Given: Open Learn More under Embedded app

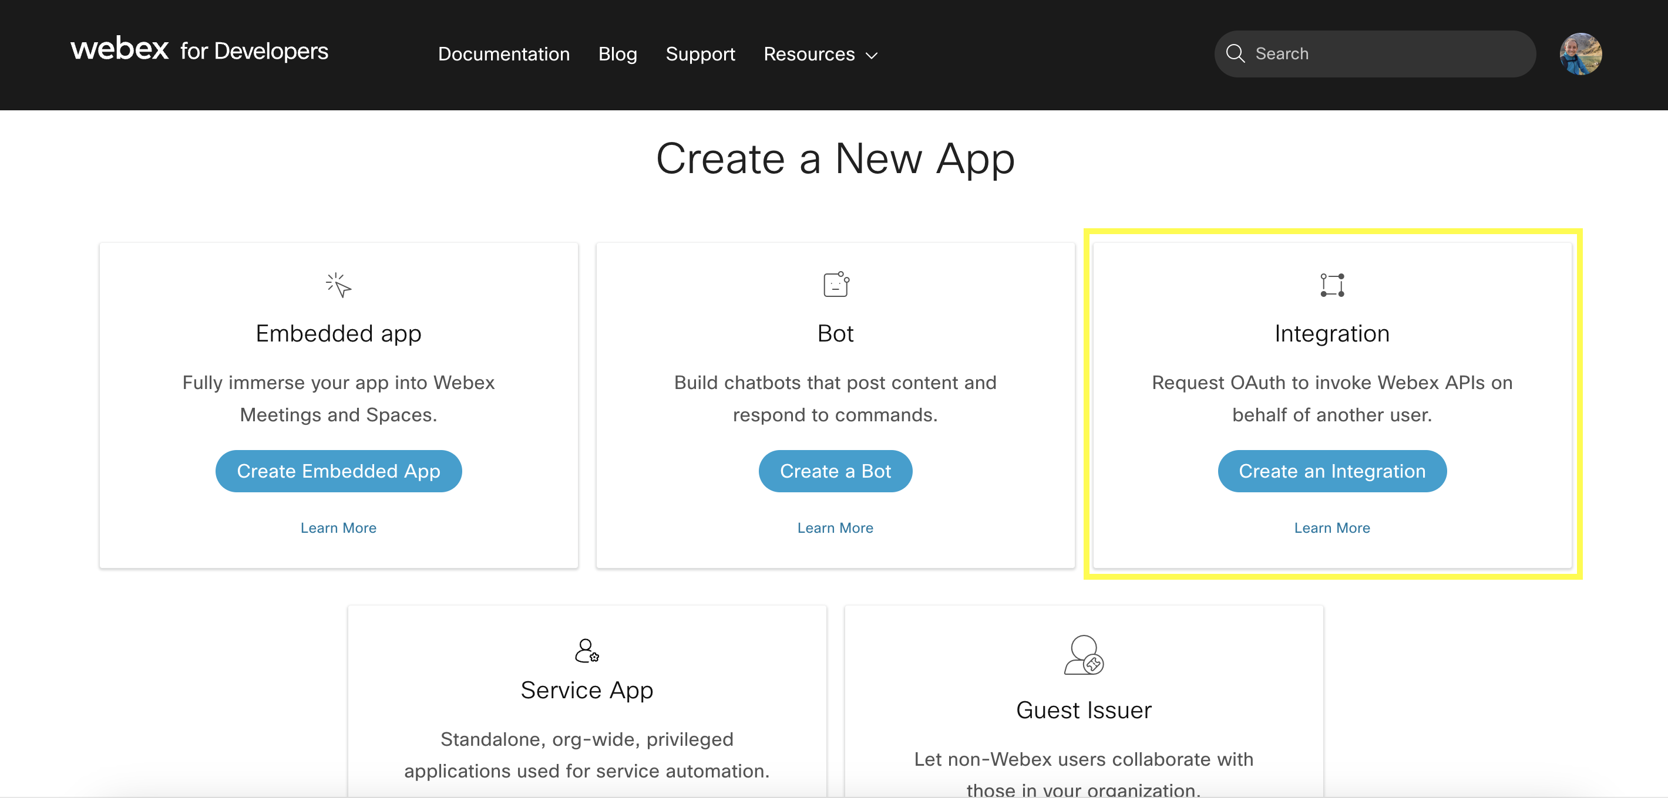Looking at the screenshot, I should coord(338,528).
